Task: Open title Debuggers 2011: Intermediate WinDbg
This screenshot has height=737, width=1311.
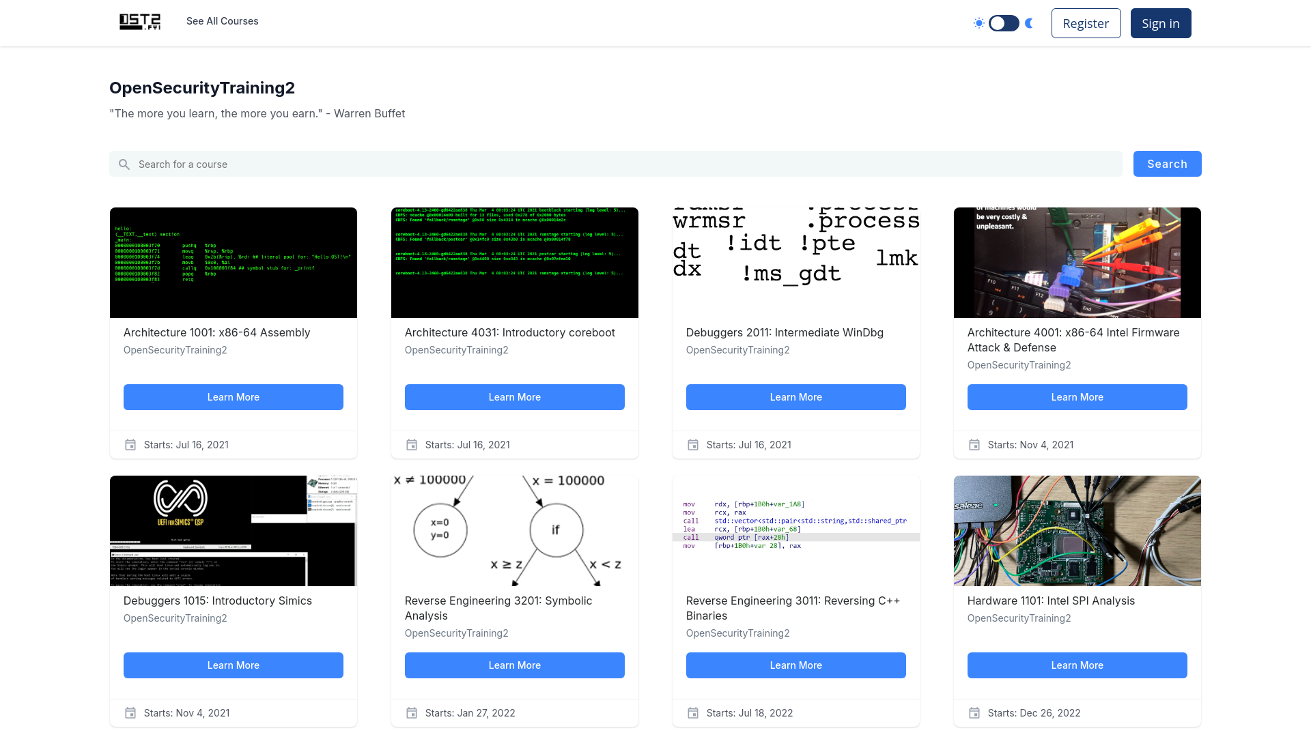Action: 785,332
